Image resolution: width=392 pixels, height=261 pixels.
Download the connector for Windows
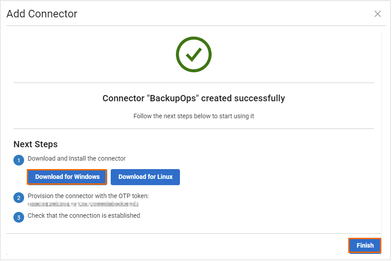click(x=67, y=177)
